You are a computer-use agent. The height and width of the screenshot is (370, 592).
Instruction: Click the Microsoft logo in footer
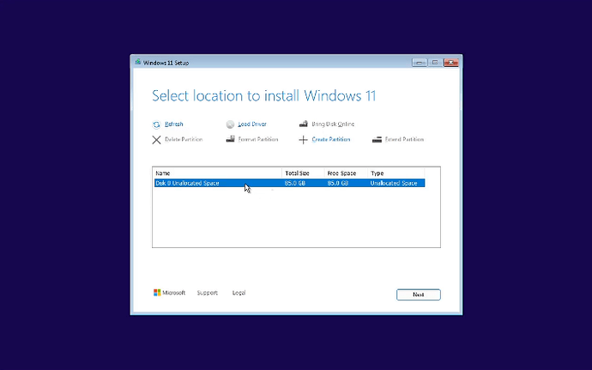pyautogui.click(x=158, y=293)
